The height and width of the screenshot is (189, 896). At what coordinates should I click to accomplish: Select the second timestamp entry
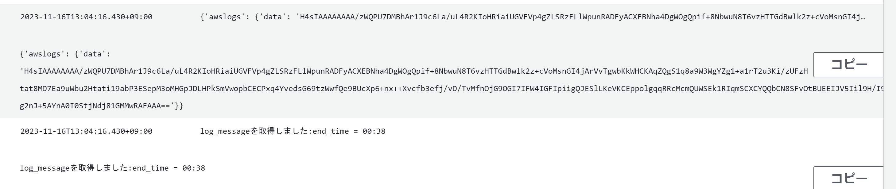86,131
